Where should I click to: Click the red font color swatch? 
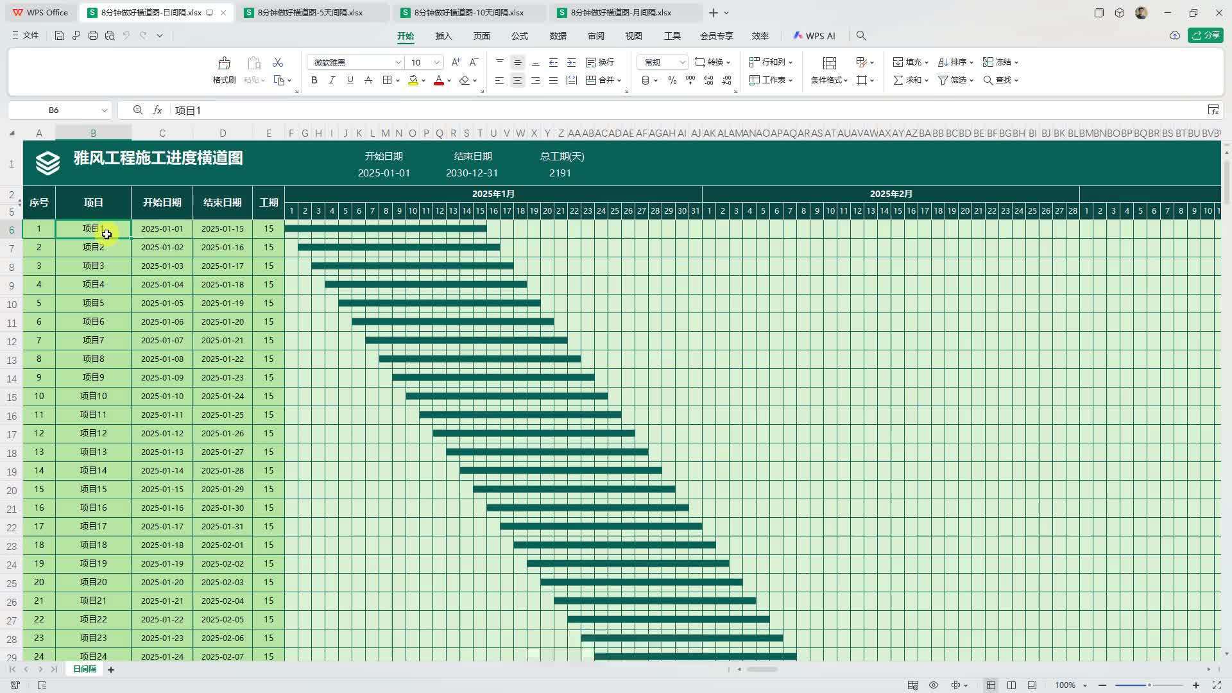(x=438, y=80)
